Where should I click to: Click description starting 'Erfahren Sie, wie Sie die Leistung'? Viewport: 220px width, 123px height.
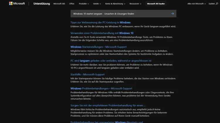[x=123, y=26]
